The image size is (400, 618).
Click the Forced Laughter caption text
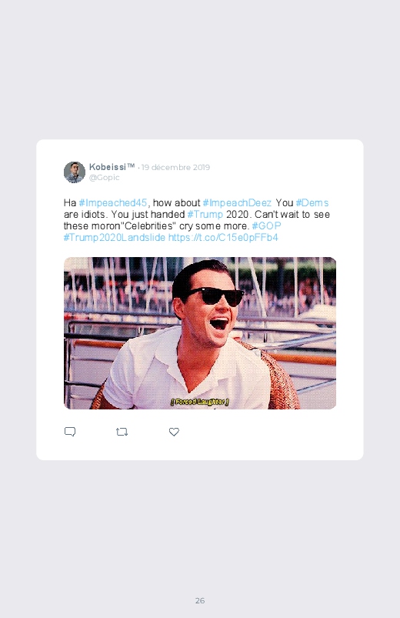pos(200,402)
